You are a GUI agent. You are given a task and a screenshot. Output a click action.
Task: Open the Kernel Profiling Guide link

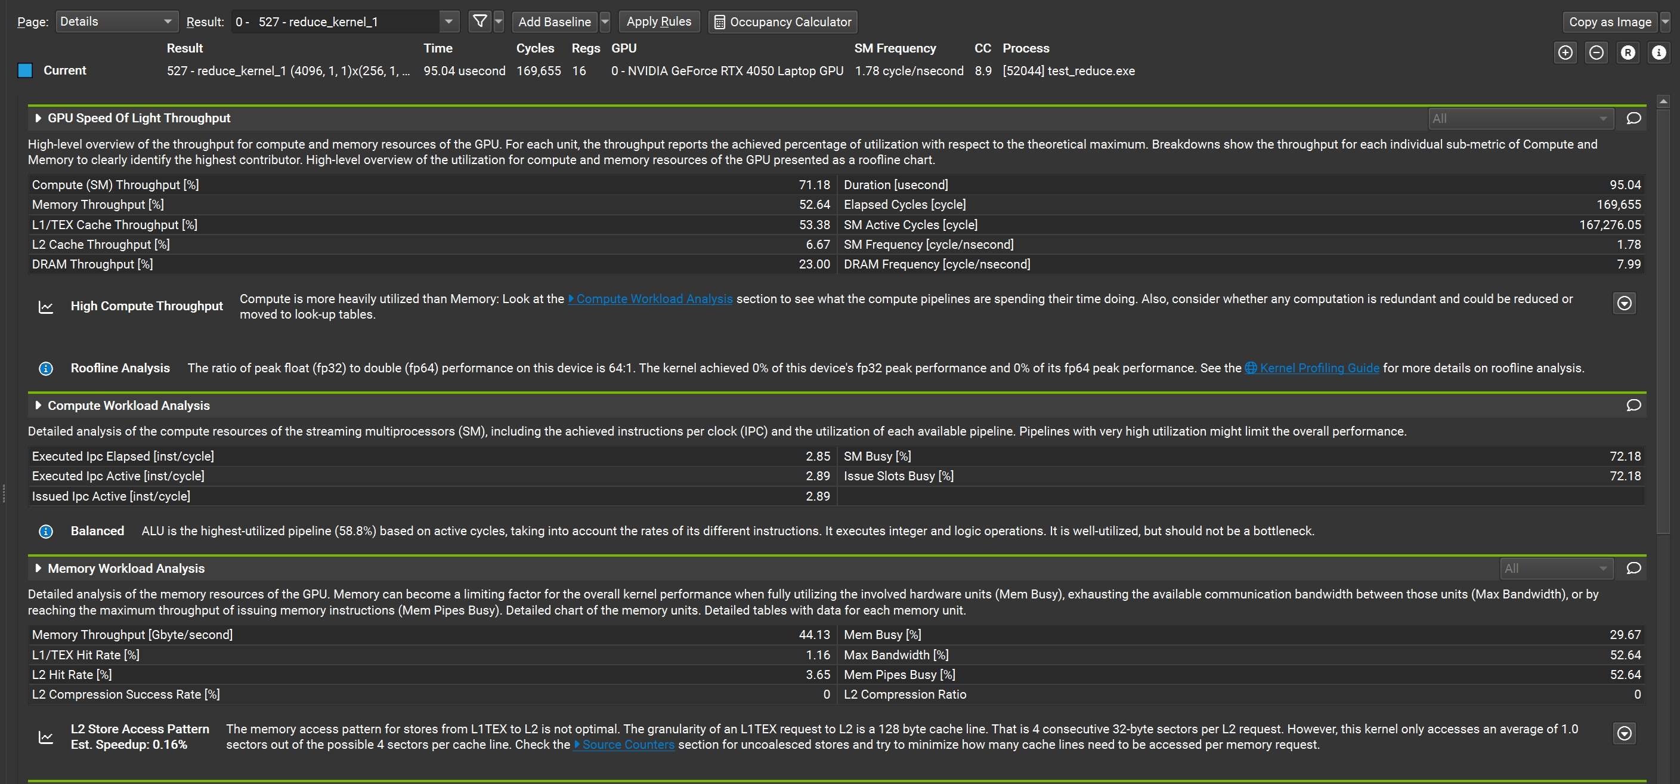click(x=1312, y=368)
